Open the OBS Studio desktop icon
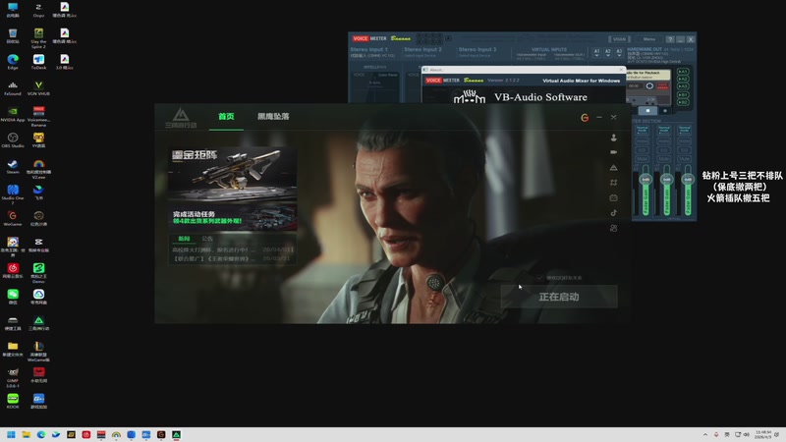Screen dimensions: 786x442 13,139
